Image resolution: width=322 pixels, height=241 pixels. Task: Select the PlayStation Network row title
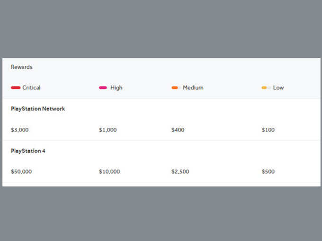coord(38,109)
